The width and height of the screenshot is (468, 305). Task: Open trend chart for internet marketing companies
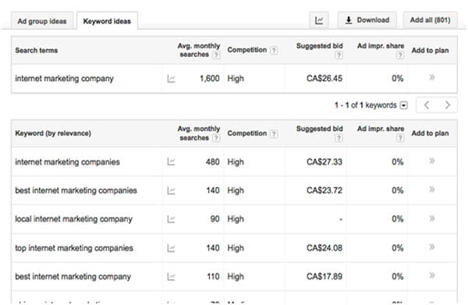pos(171,161)
